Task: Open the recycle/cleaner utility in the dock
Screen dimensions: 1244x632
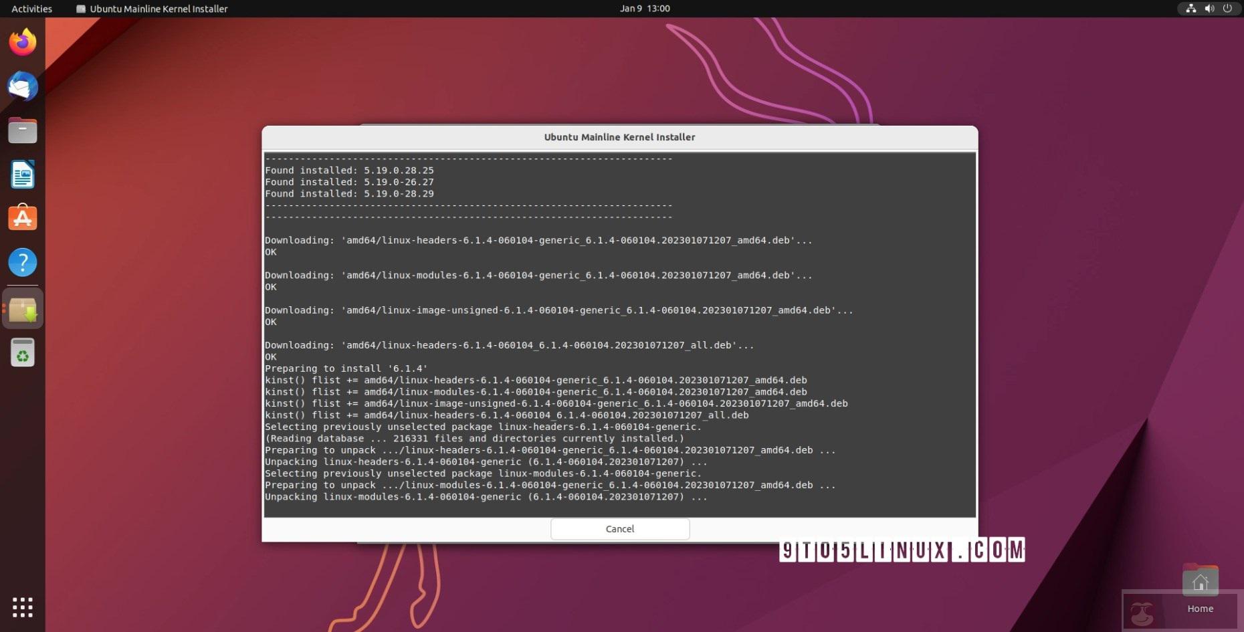Action: 22,352
